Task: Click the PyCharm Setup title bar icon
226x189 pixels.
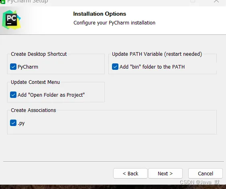Action: pos(2,2)
